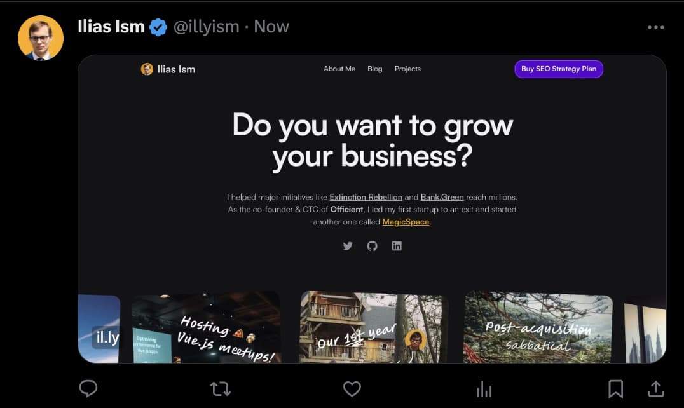Like the tweet with heart icon
684x408 pixels.
pyautogui.click(x=352, y=388)
